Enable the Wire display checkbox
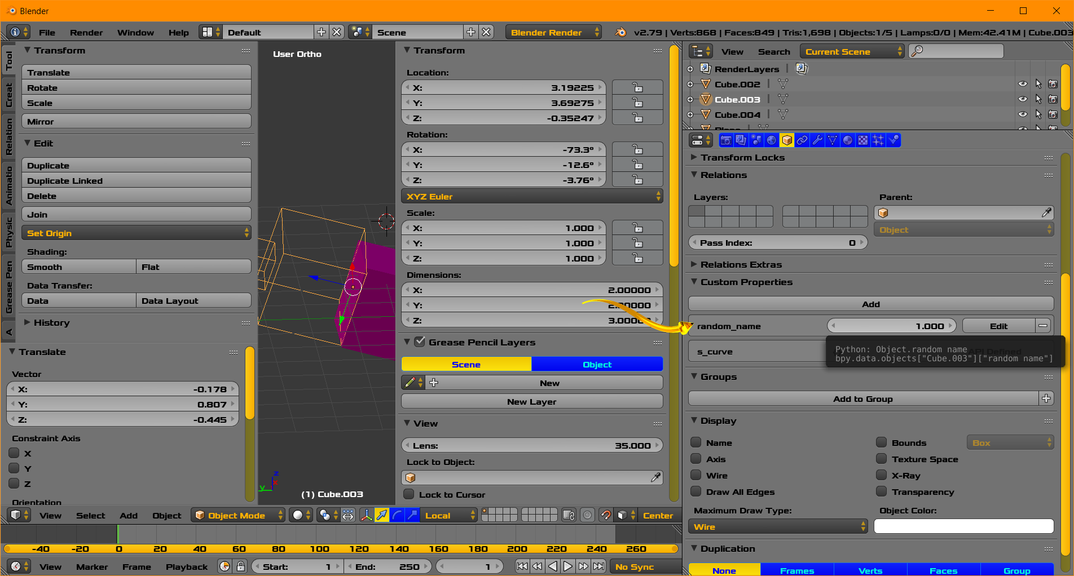The width and height of the screenshot is (1074, 576). pyautogui.click(x=696, y=475)
